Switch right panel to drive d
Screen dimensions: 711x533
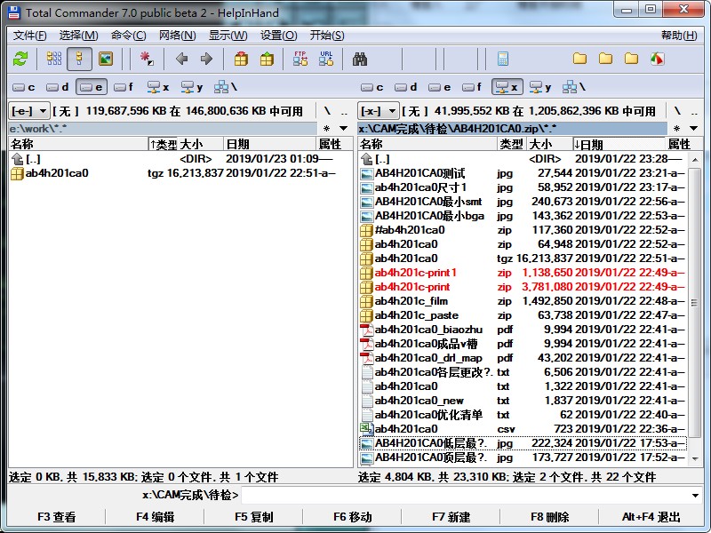coord(406,87)
